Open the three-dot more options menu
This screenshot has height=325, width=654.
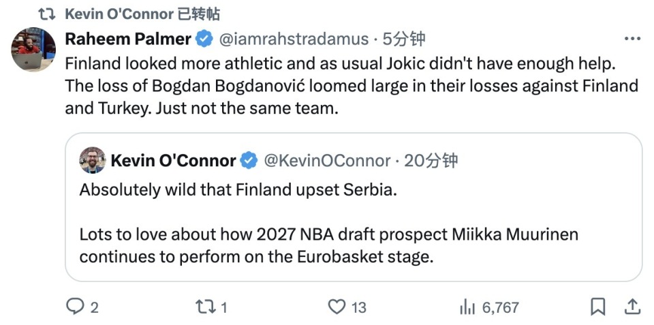(x=632, y=39)
